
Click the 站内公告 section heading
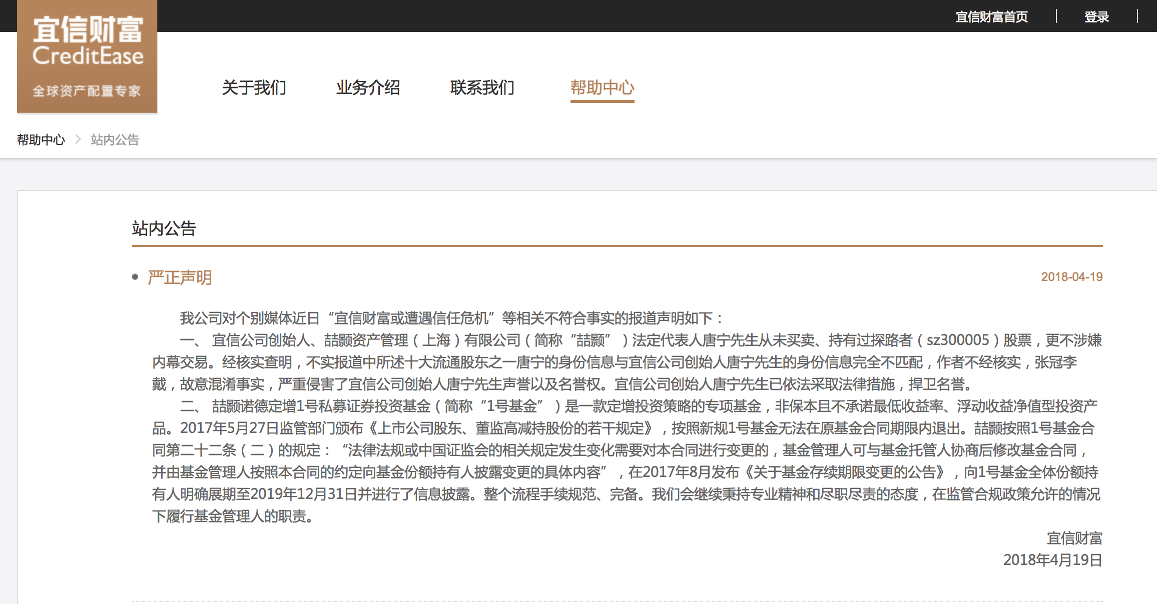click(x=164, y=228)
